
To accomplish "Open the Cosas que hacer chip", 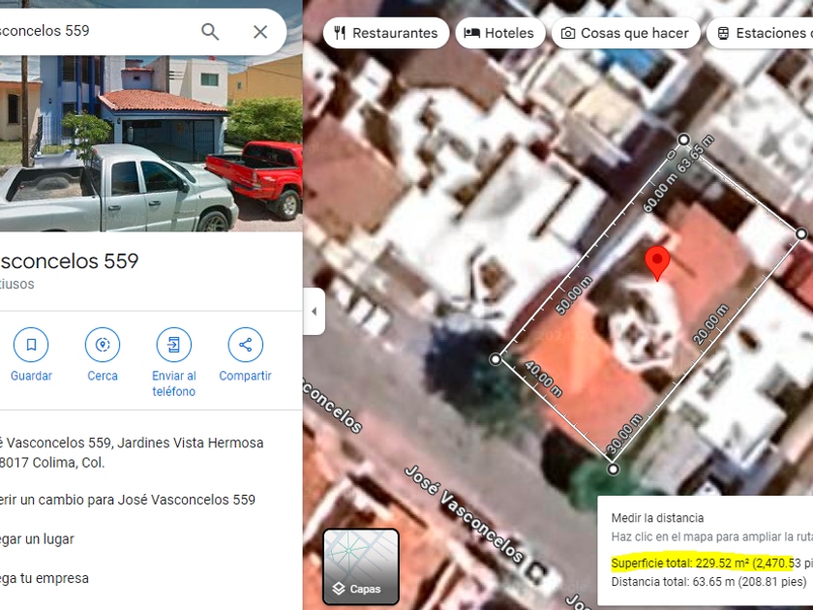I will pos(626,33).
